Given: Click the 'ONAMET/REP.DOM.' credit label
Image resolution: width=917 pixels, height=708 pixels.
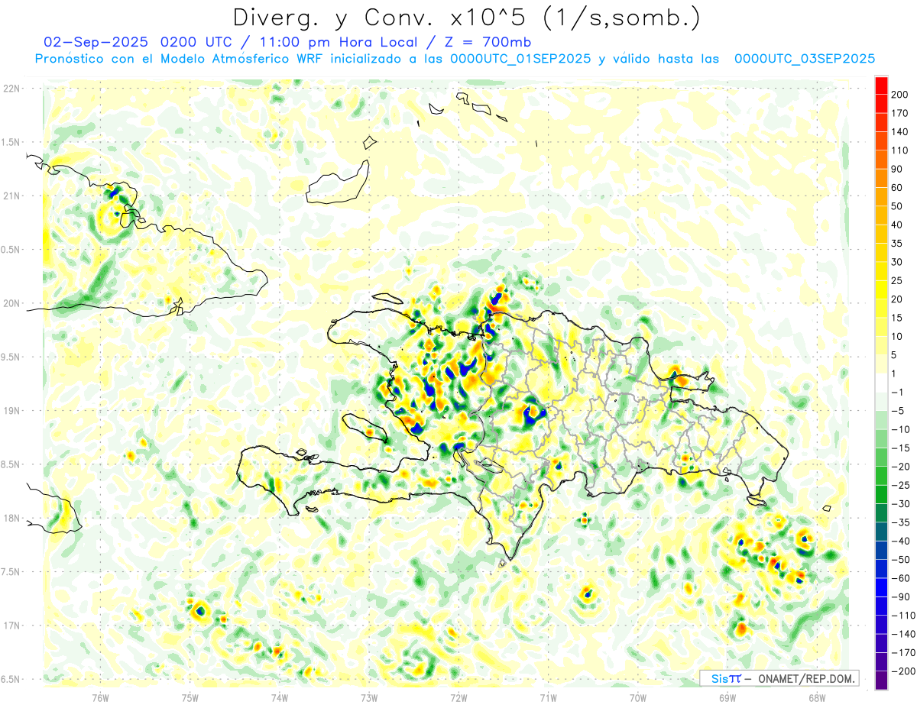Looking at the screenshot, I should [805, 679].
